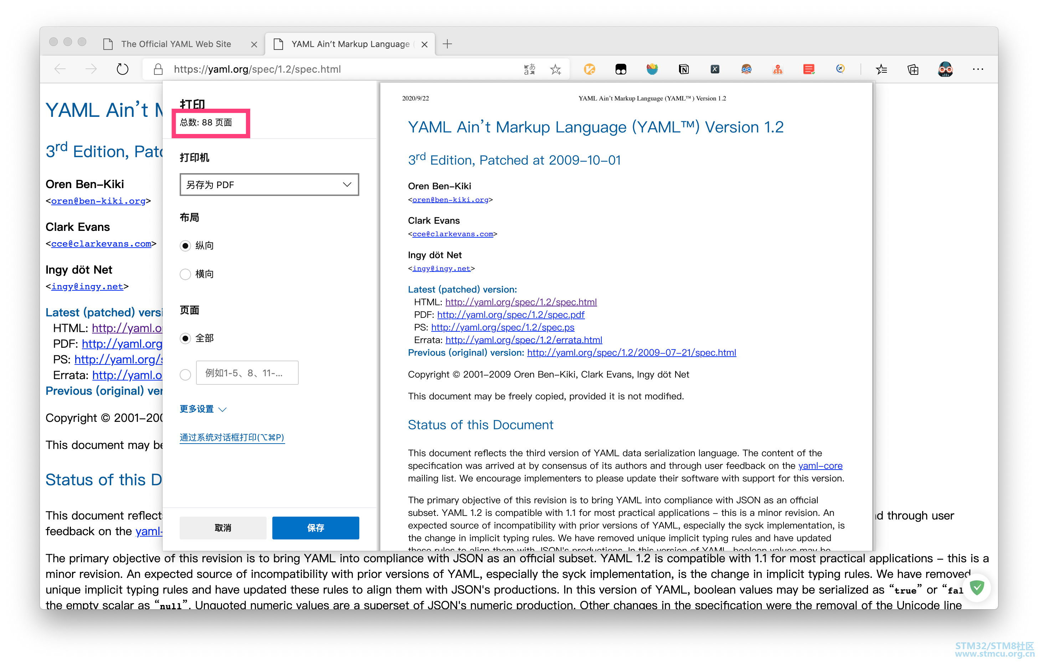Click the dark X extension icon
The height and width of the screenshot is (662, 1038).
click(715, 69)
